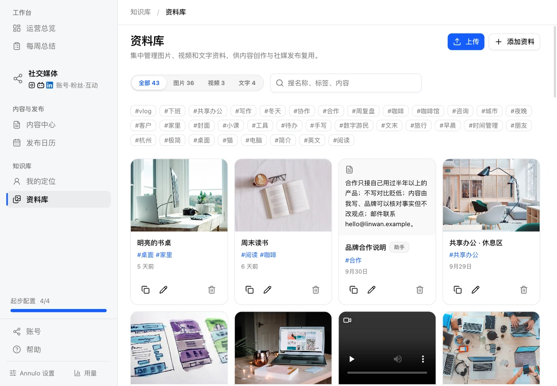Copy the 明亮的书桌 card
Viewport: 557px width, 386px height.
[146, 290]
